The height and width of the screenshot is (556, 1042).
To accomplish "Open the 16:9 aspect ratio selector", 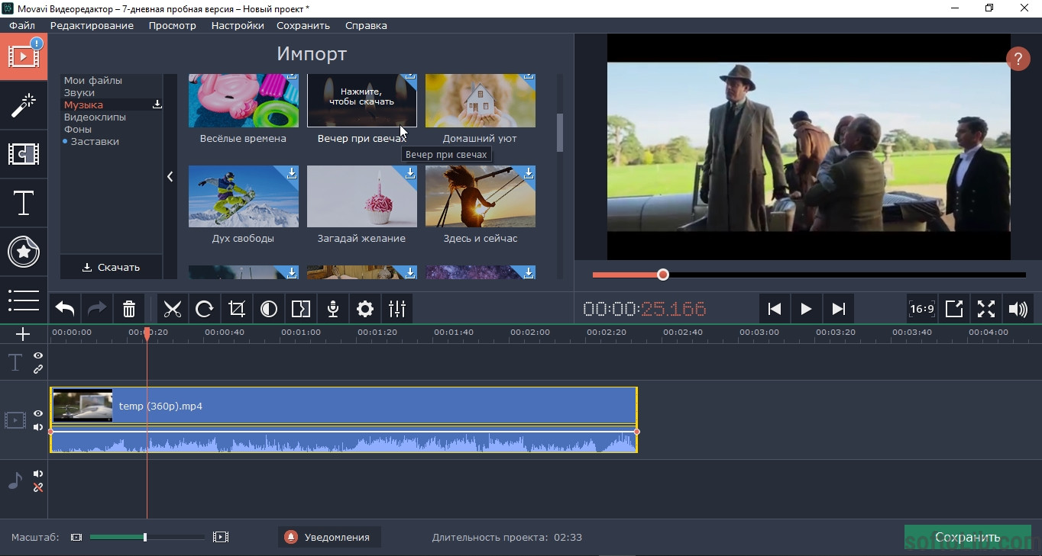I will click(922, 309).
